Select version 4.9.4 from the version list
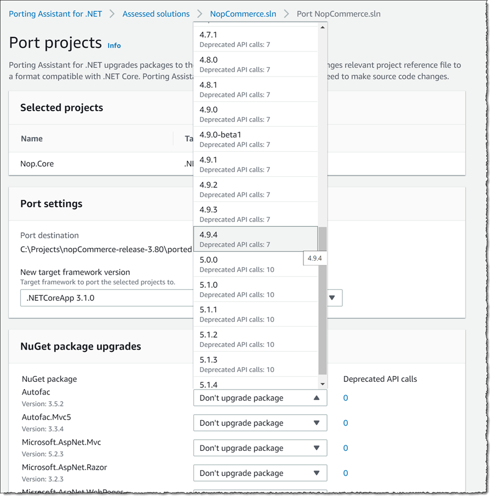Viewport: 493px width, 499px height. 255,239
